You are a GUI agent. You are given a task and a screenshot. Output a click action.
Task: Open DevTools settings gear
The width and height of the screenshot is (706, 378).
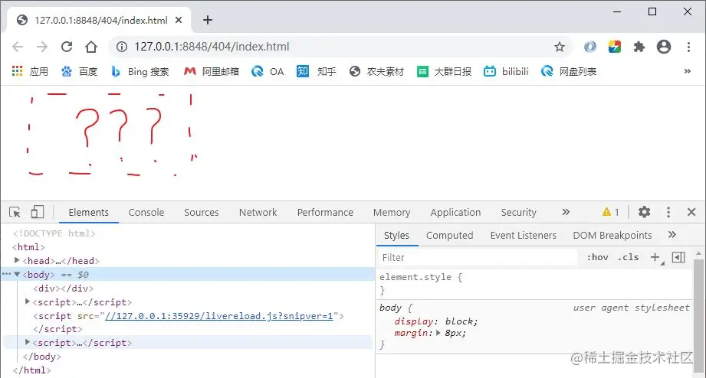click(x=645, y=212)
